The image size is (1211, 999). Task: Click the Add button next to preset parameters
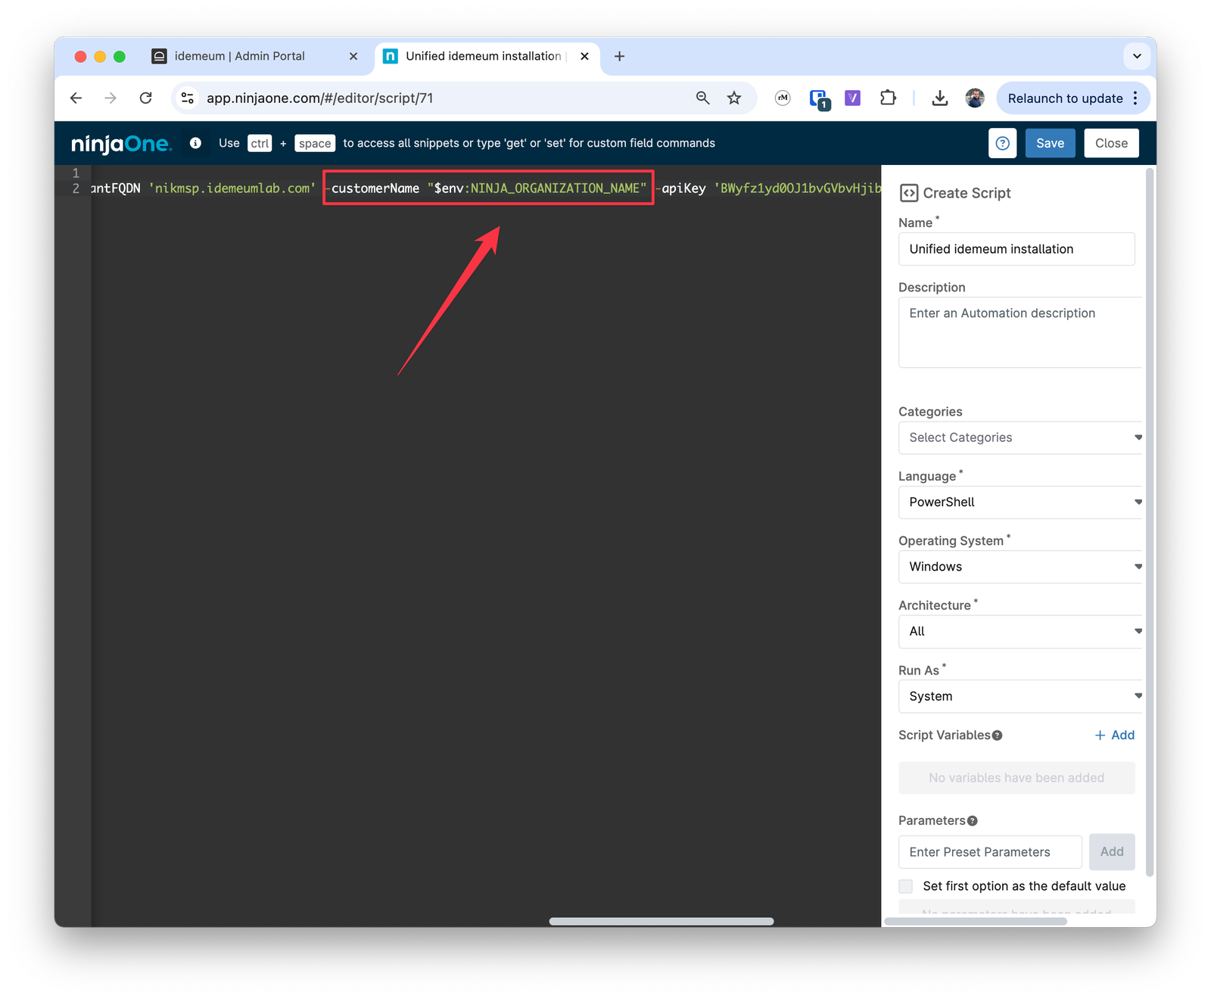click(1111, 851)
